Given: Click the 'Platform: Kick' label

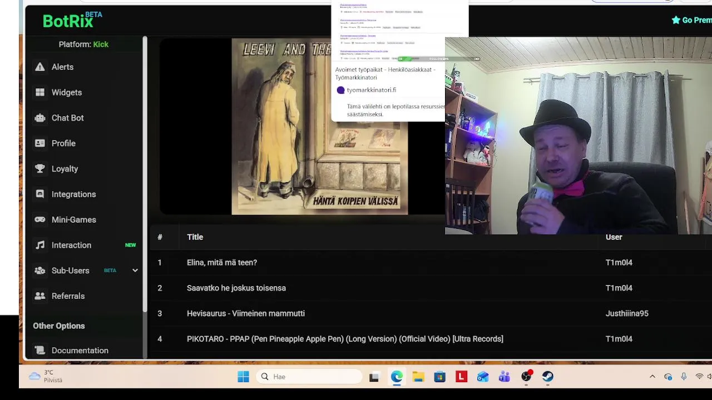Looking at the screenshot, I should [x=83, y=44].
